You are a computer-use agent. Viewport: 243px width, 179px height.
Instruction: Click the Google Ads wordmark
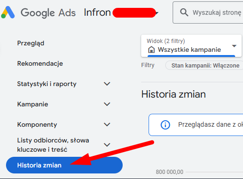click(x=48, y=12)
